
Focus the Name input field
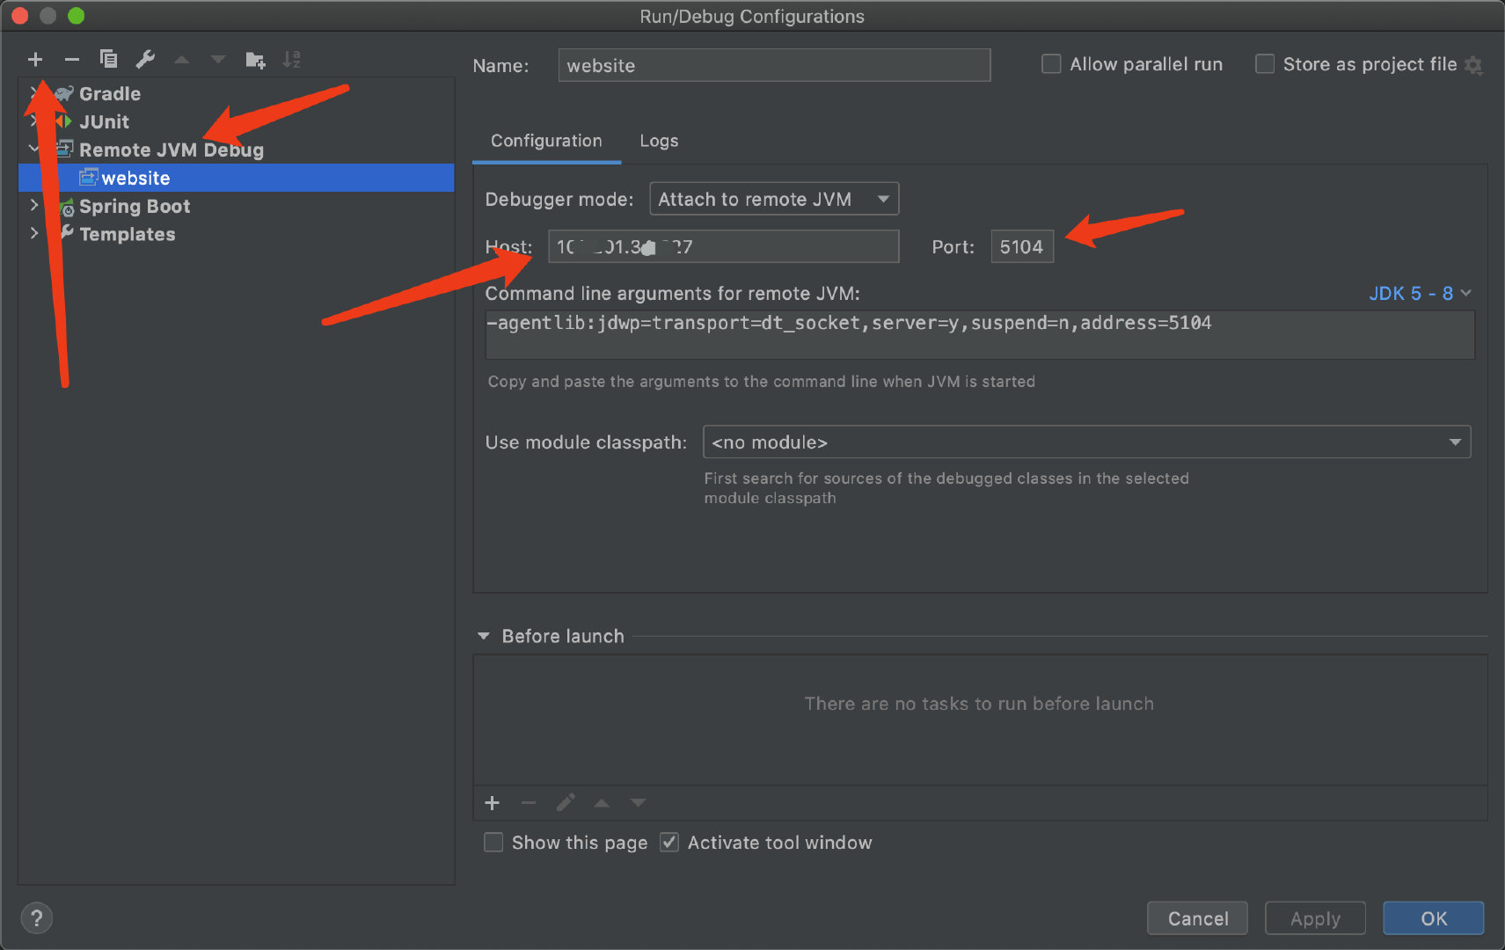pyautogui.click(x=774, y=65)
